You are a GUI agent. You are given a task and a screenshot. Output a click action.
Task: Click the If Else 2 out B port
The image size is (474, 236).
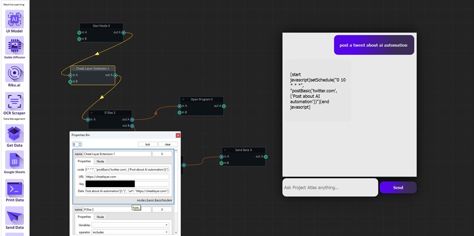(132, 126)
